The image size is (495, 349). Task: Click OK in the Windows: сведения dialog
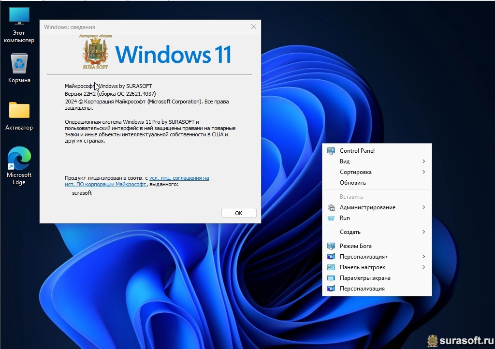(x=239, y=213)
